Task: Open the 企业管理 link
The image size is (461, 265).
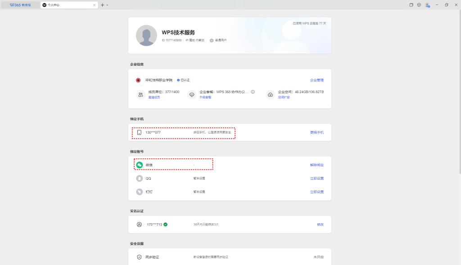Action: click(x=316, y=80)
